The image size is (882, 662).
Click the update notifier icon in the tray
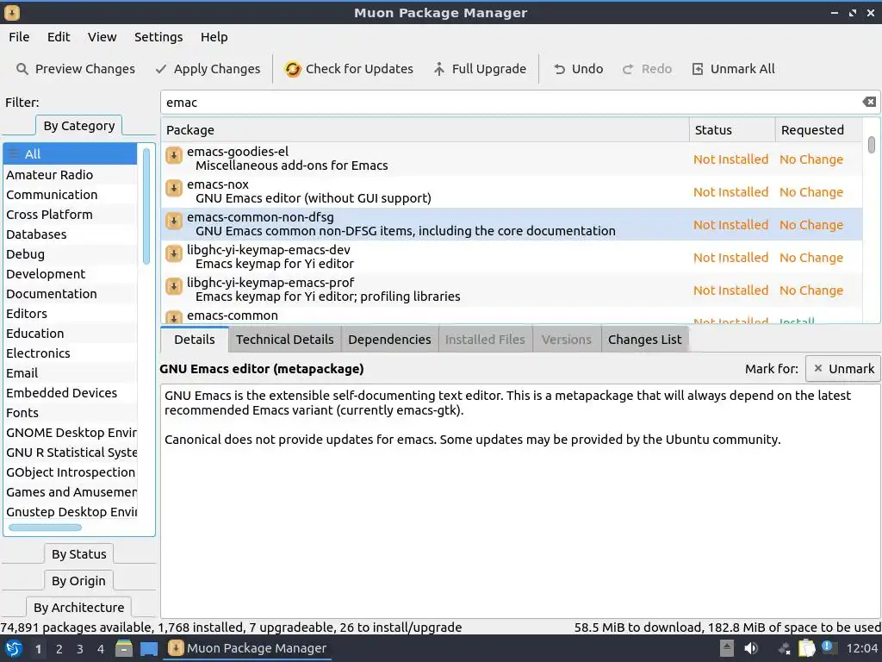pos(829,647)
